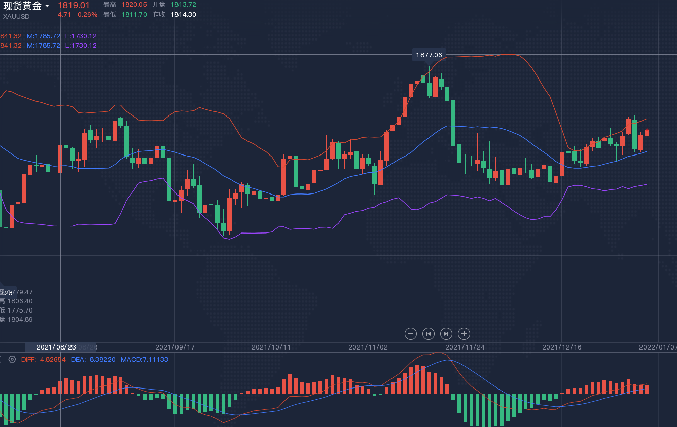Click the zoom in plus button
677x427 pixels.
click(464, 333)
